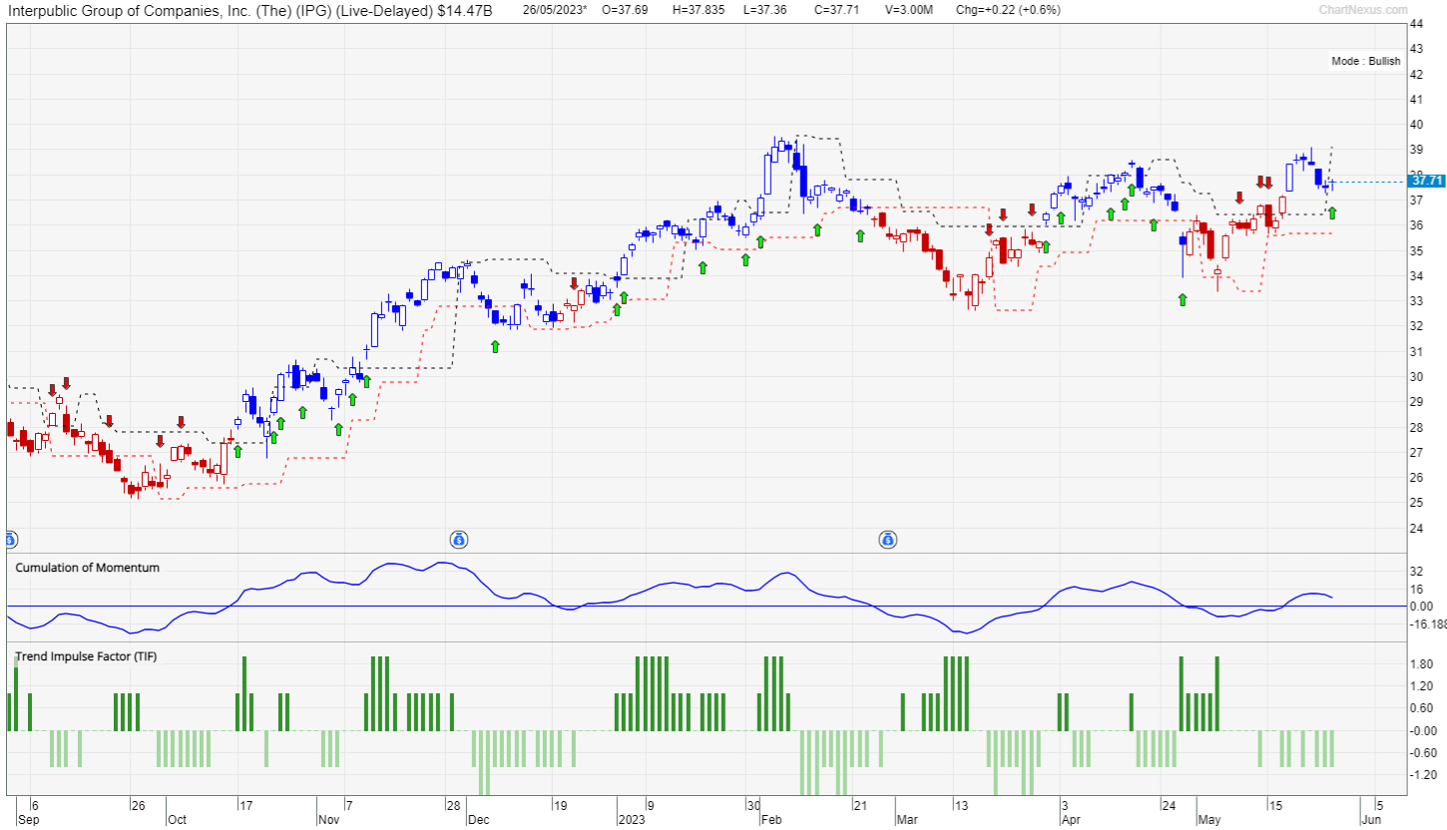Click the change value 'Chg=+0.22 (+0.6%)'

1008,10
